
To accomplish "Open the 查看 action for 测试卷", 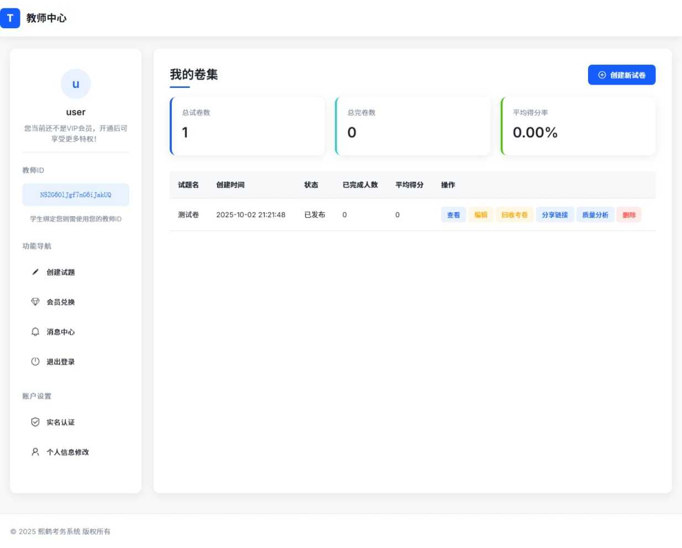I will (453, 214).
